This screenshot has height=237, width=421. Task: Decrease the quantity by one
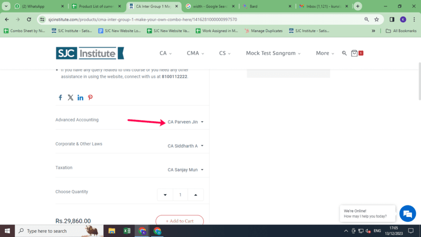[165, 195]
